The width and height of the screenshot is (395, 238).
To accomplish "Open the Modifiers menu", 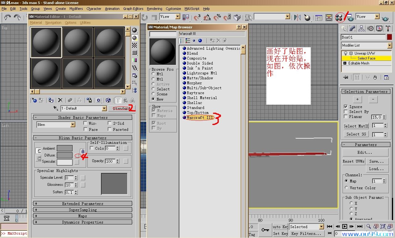I will 76,9.
